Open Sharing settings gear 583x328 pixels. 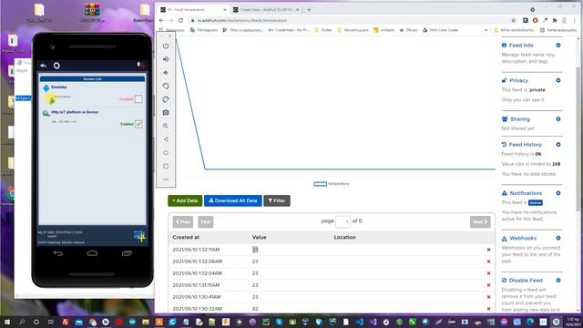click(558, 119)
